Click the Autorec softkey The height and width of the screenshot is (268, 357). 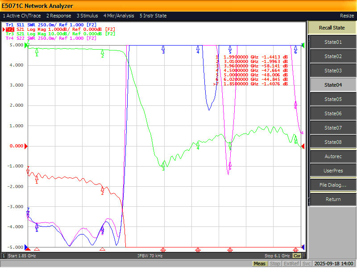[333, 156]
